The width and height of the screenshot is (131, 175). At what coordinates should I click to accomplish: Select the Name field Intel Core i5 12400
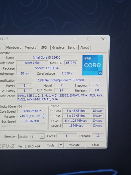point(47,57)
